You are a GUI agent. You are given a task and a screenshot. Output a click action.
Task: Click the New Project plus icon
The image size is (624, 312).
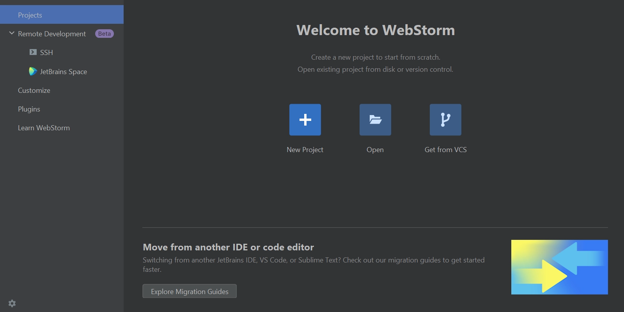point(305,120)
